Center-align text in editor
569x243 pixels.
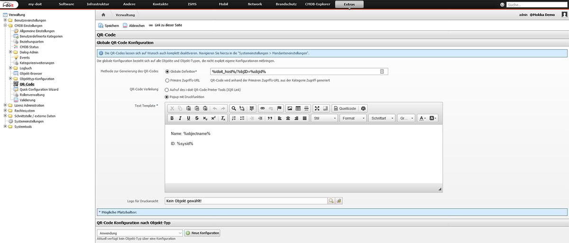point(288,118)
